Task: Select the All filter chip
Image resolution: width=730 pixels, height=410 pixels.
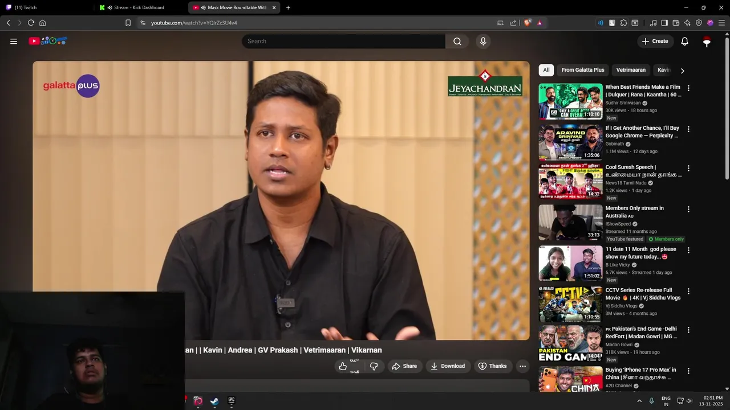Action: 546,70
